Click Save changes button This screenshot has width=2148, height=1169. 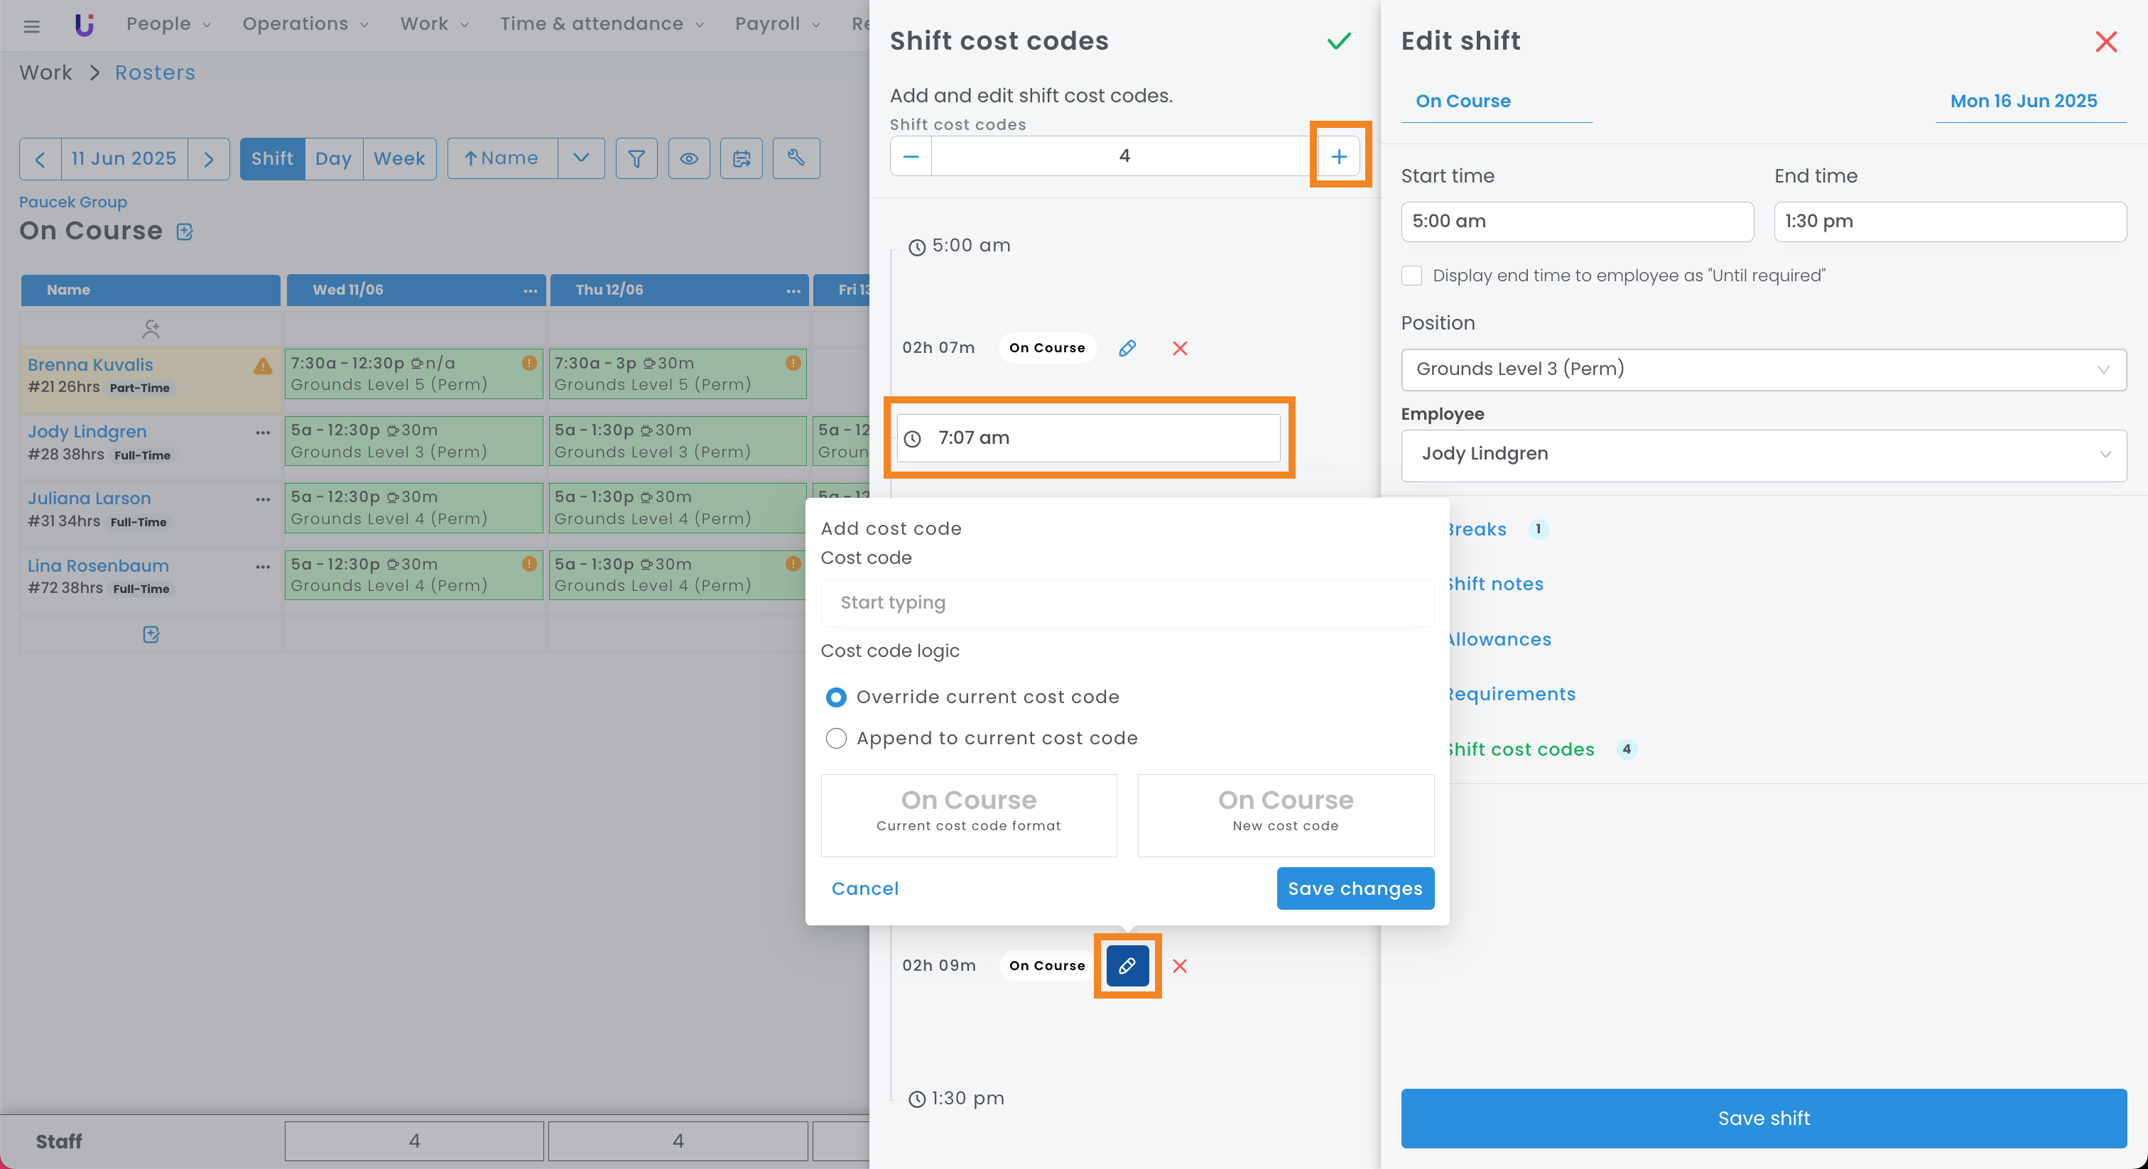(x=1354, y=889)
